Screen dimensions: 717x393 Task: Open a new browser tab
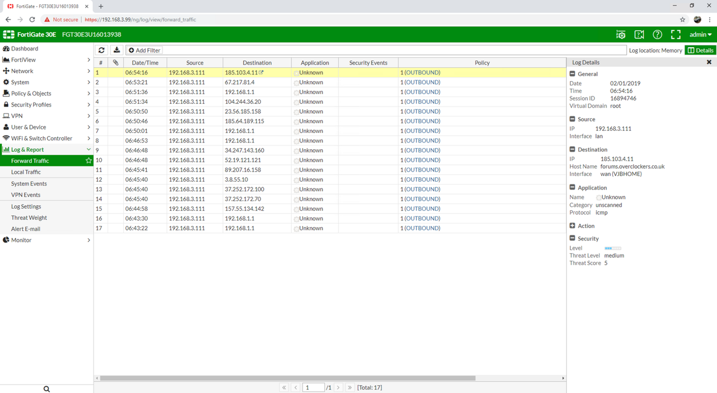click(101, 6)
